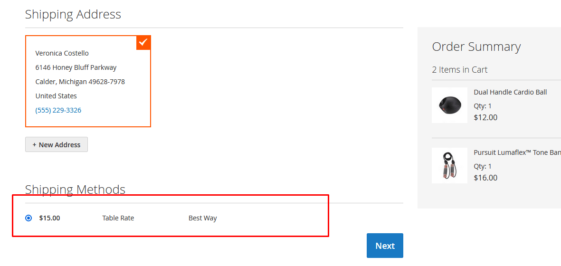Image resolution: width=561 pixels, height=266 pixels.
Task: Click the orange checkmark on selected address
Action: [143, 42]
